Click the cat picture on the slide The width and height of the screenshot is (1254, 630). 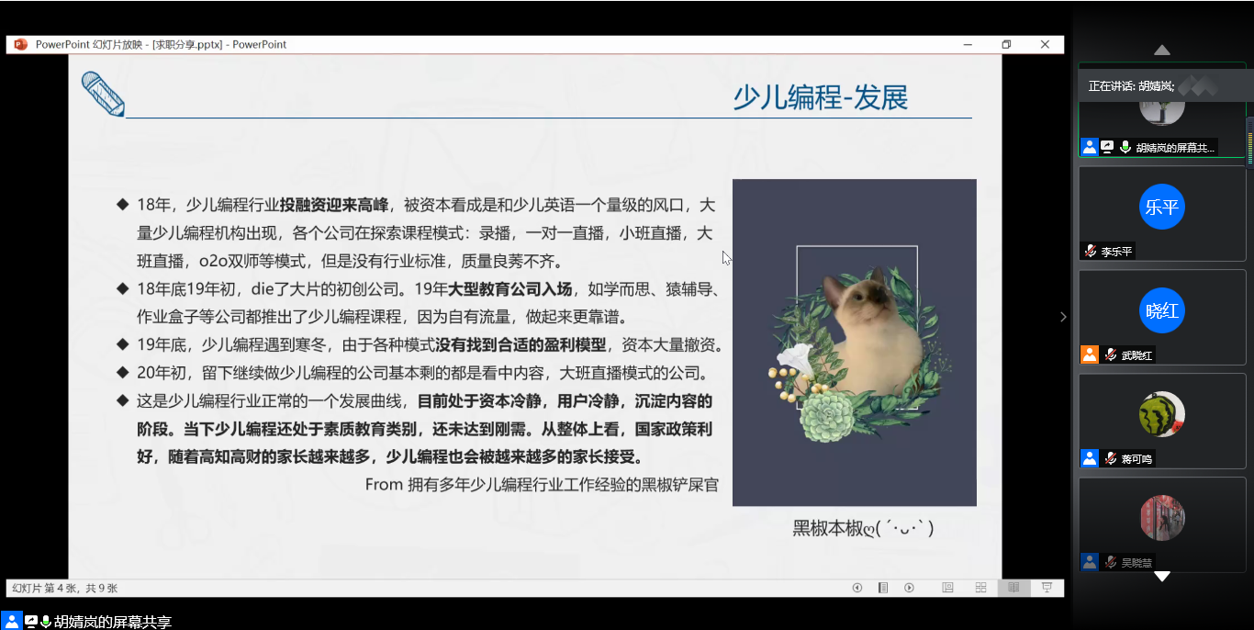click(854, 342)
